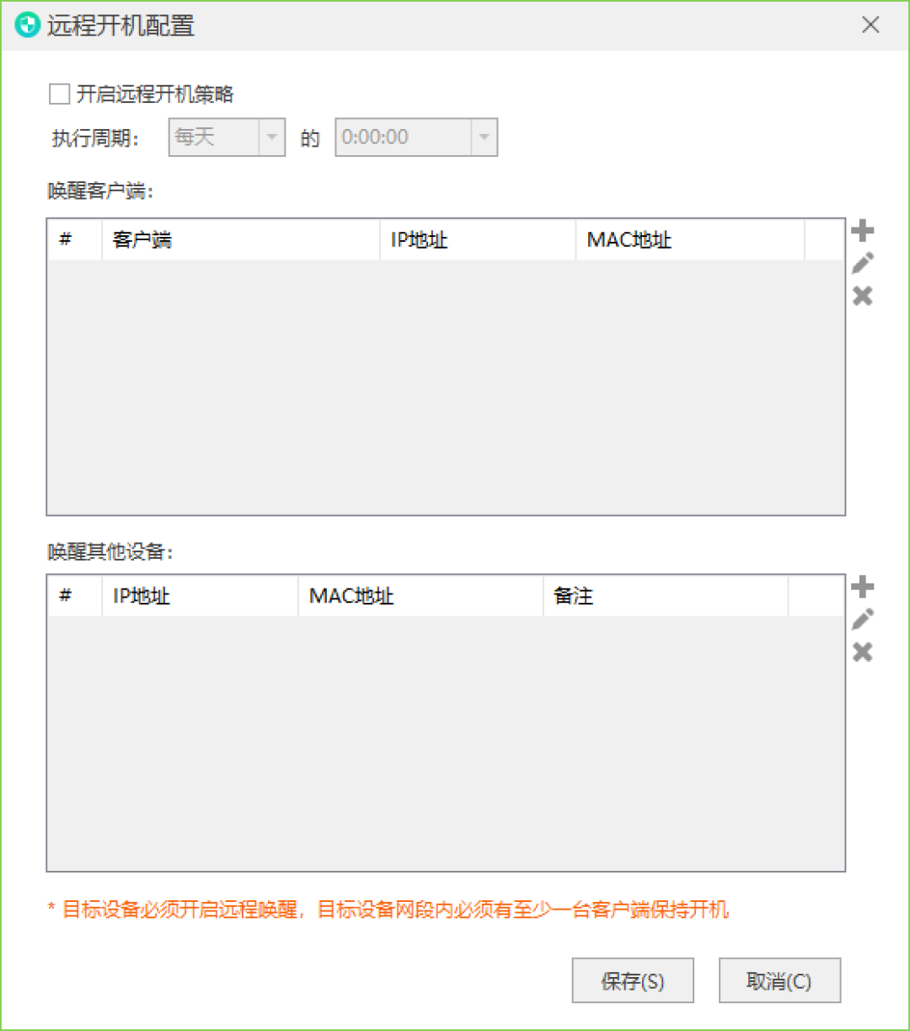
Task: Close the 远程开机配置 dialog
Action: [x=870, y=25]
